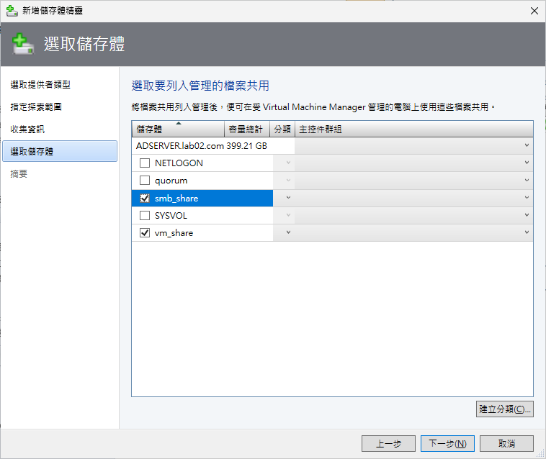The width and height of the screenshot is (546, 459).
Task: Click the storage wizard icon in title bar
Action: pos(11,11)
